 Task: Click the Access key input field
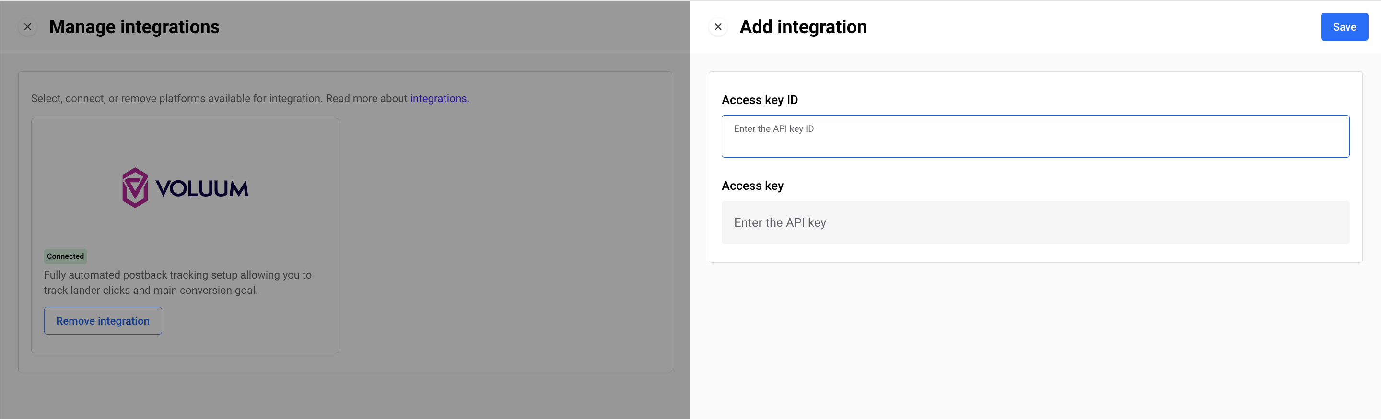pyautogui.click(x=1035, y=222)
